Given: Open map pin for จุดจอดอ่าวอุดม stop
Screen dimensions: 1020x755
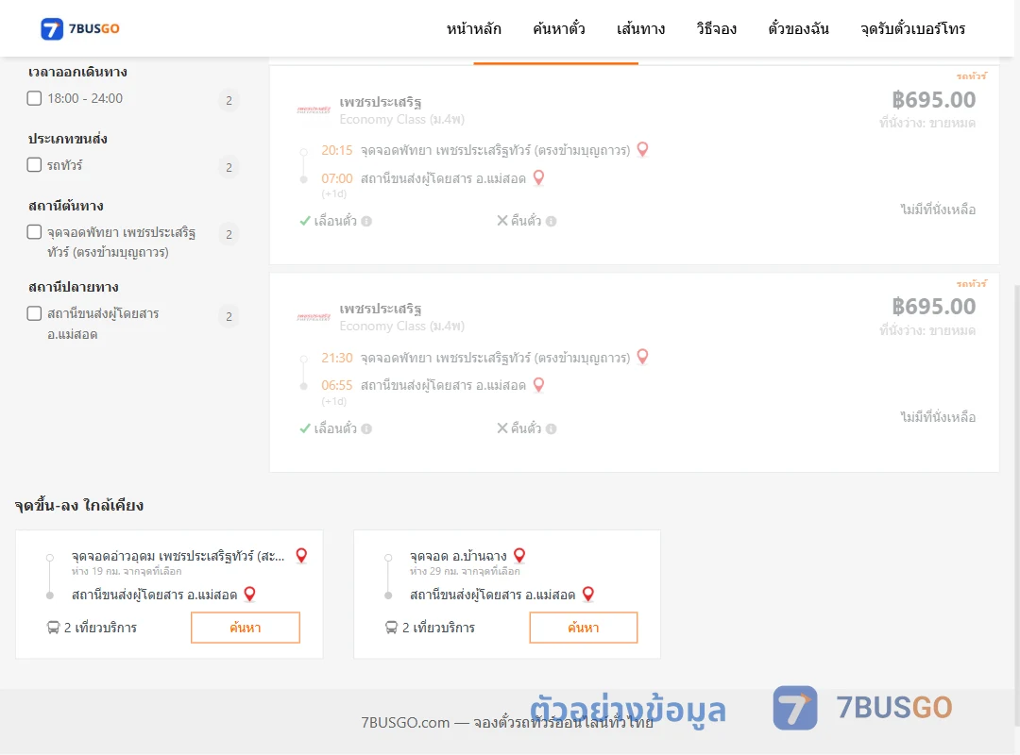Looking at the screenshot, I should [x=301, y=555].
